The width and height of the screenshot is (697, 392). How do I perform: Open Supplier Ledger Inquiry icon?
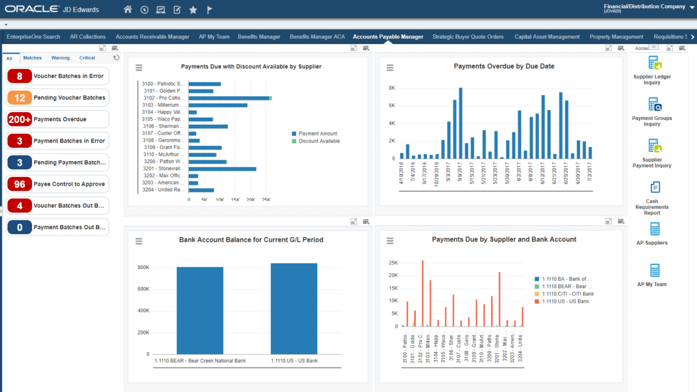click(655, 63)
